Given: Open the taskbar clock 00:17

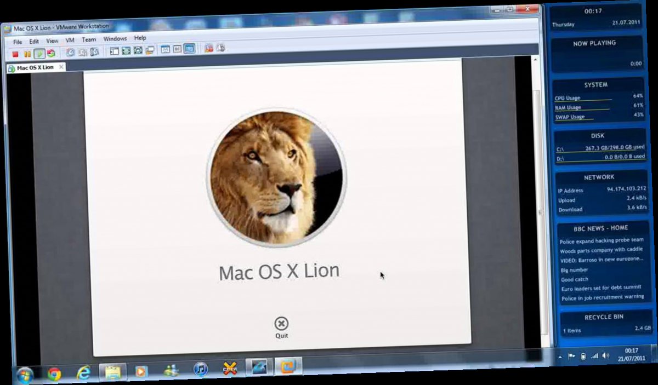Looking at the screenshot, I should (631, 354).
